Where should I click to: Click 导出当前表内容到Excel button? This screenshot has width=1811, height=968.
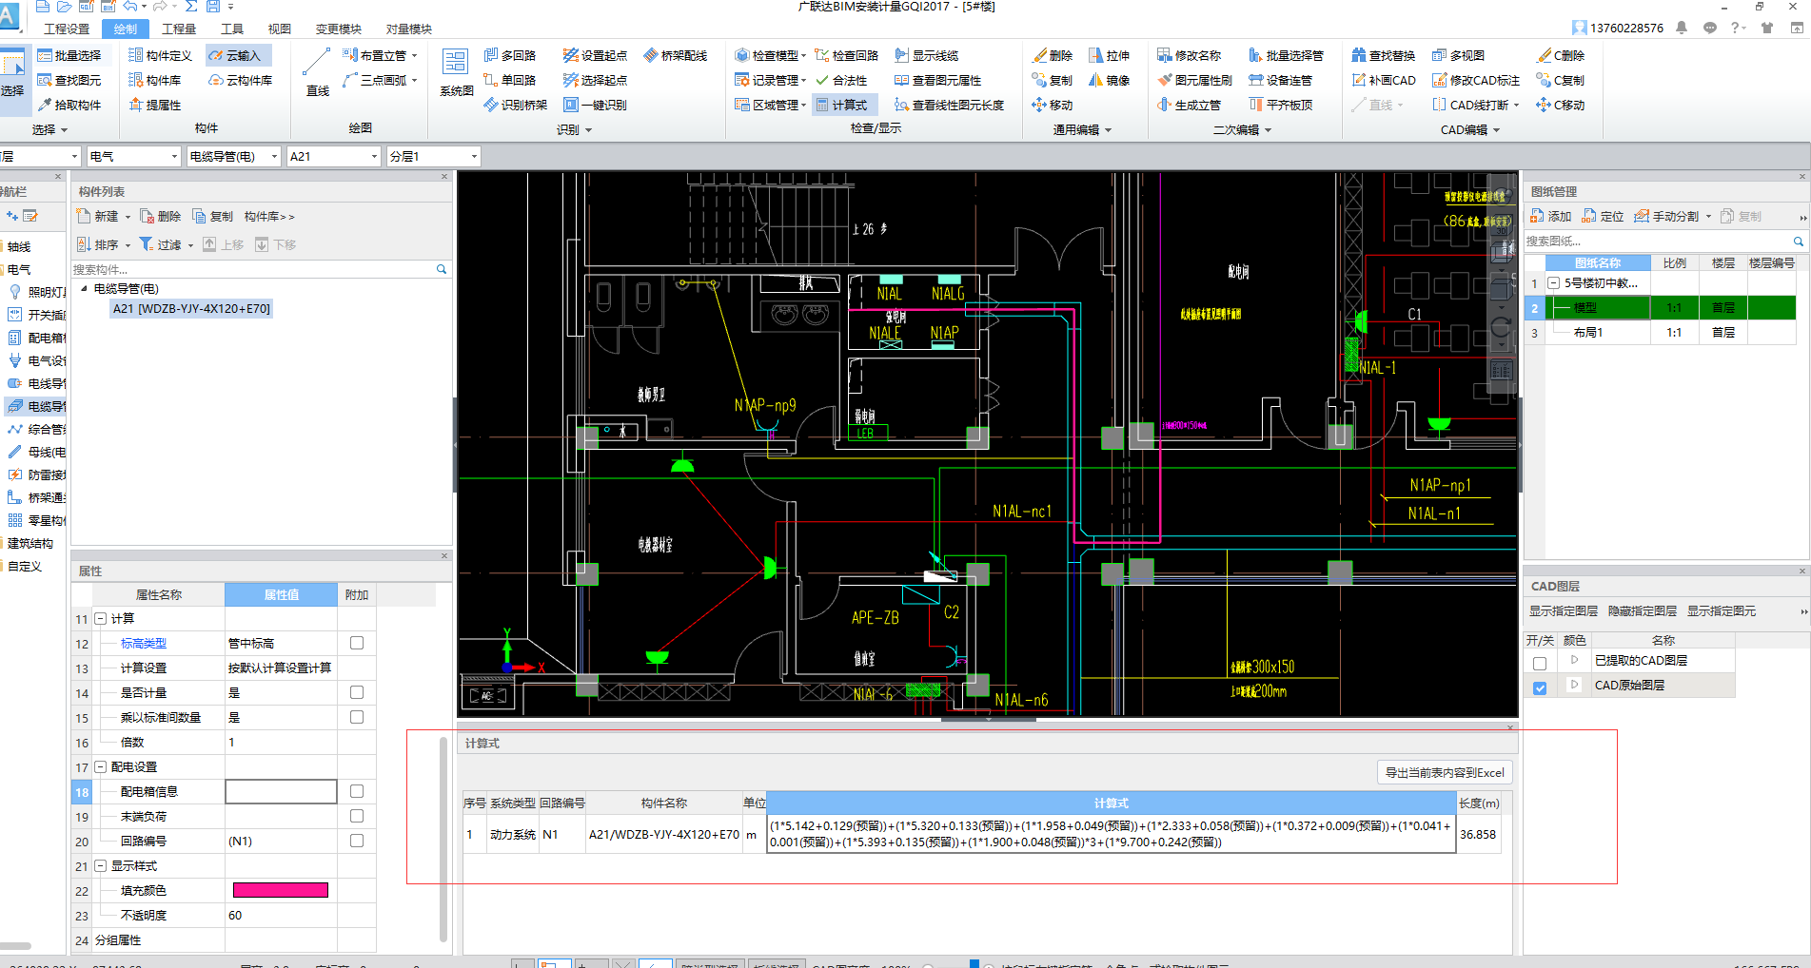pos(1445,772)
